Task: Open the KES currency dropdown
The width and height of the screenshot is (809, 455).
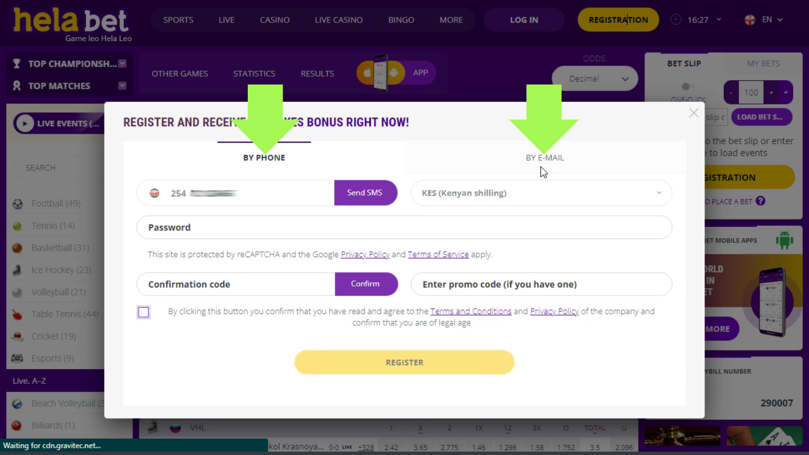Action: (541, 193)
